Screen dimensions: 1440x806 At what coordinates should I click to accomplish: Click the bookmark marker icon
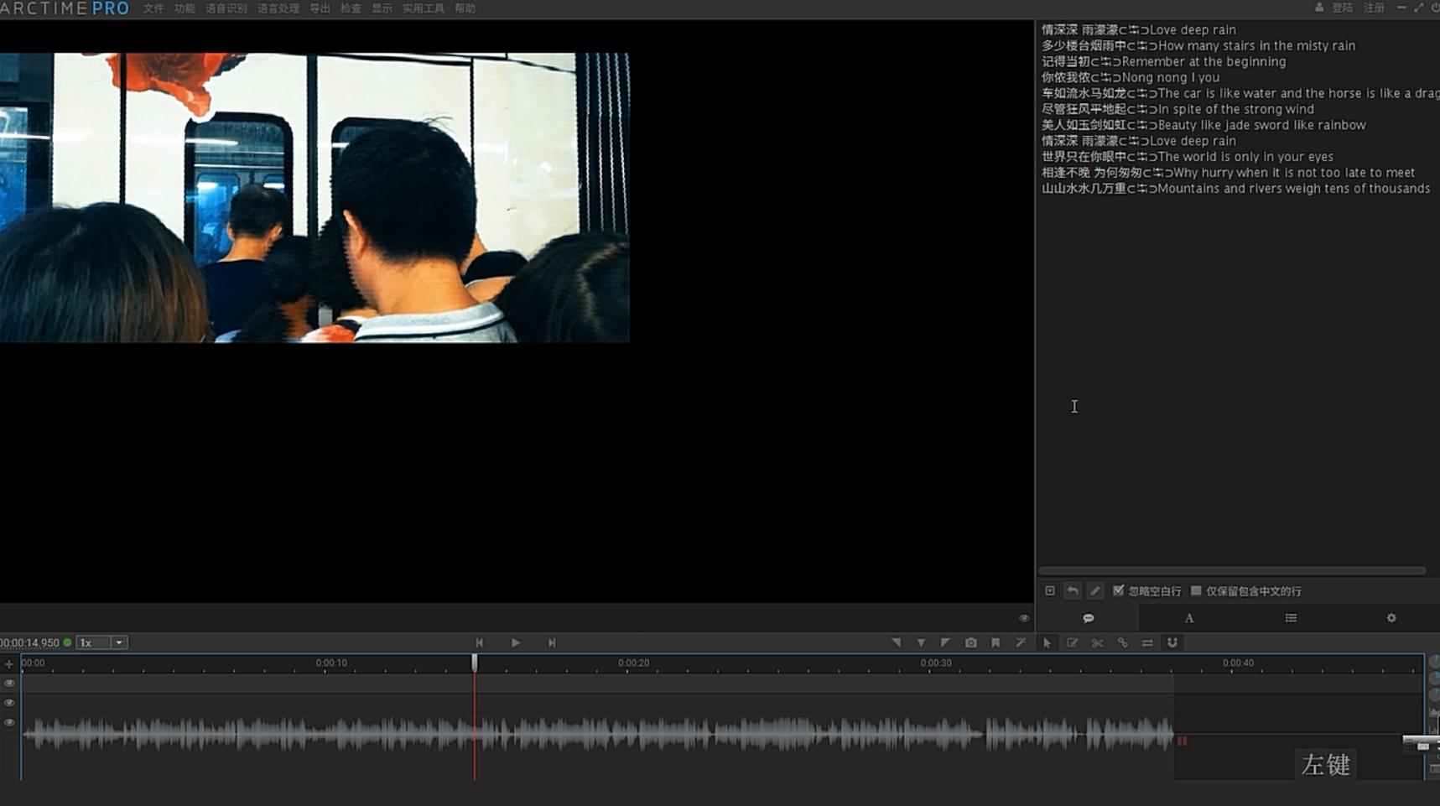(x=996, y=642)
